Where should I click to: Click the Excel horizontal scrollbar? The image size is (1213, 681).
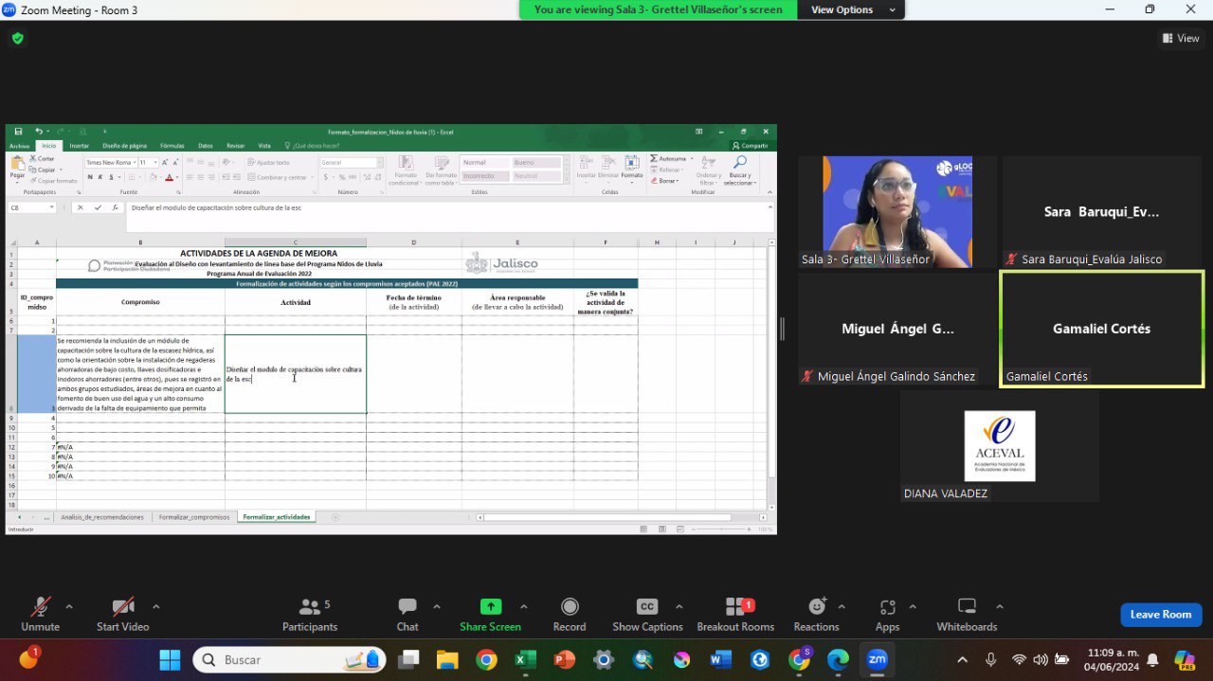pos(606,517)
